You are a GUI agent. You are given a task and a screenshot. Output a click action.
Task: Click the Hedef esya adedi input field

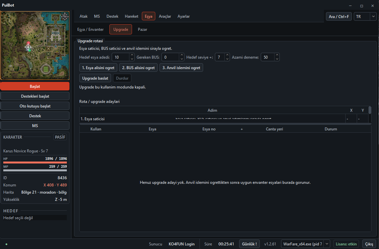coord(121,57)
